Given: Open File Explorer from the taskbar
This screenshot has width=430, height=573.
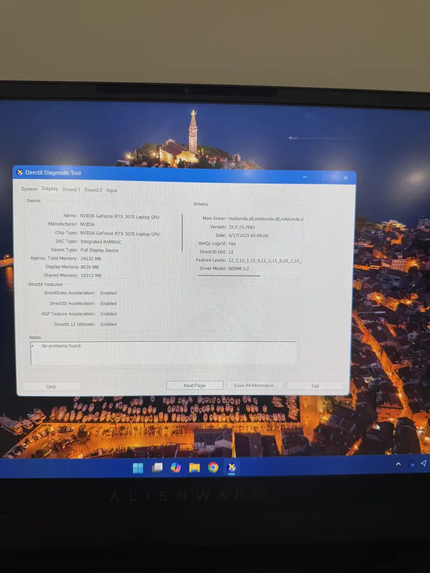Looking at the screenshot, I should point(194,468).
